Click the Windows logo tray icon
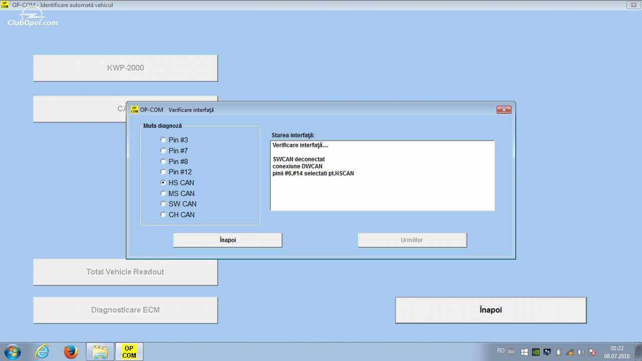Screen dimensions: 642x361 click(x=524, y=352)
